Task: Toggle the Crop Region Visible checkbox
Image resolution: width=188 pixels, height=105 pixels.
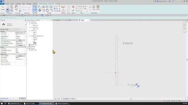Action: (x=17, y=50)
